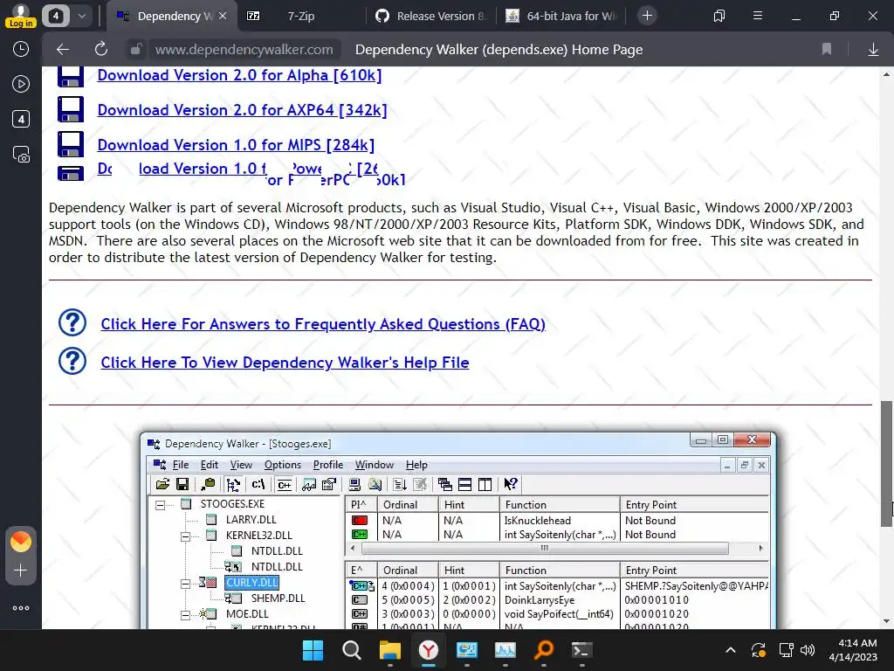Open the video play icon in sidebar
Viewport: 894px width, 671px height.
pyautogui.click(x=21, y=84)
